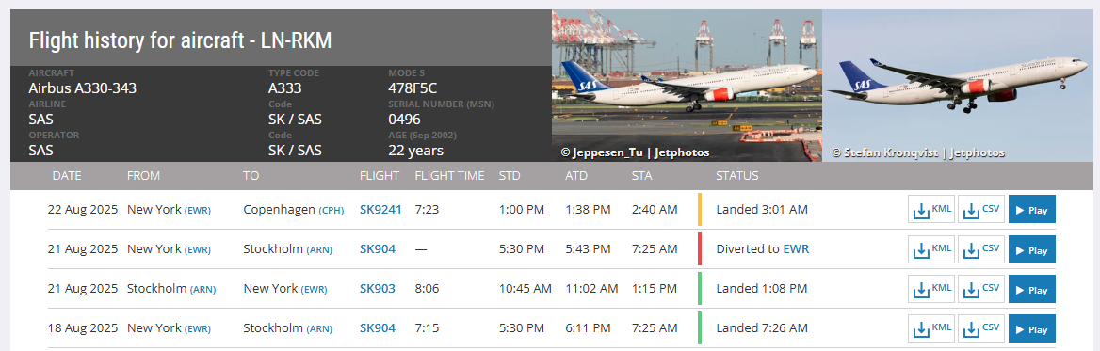Viewport: 1100px width, 351px height.
Task: Download KML for the SK9241 flight
Action: 930,210
